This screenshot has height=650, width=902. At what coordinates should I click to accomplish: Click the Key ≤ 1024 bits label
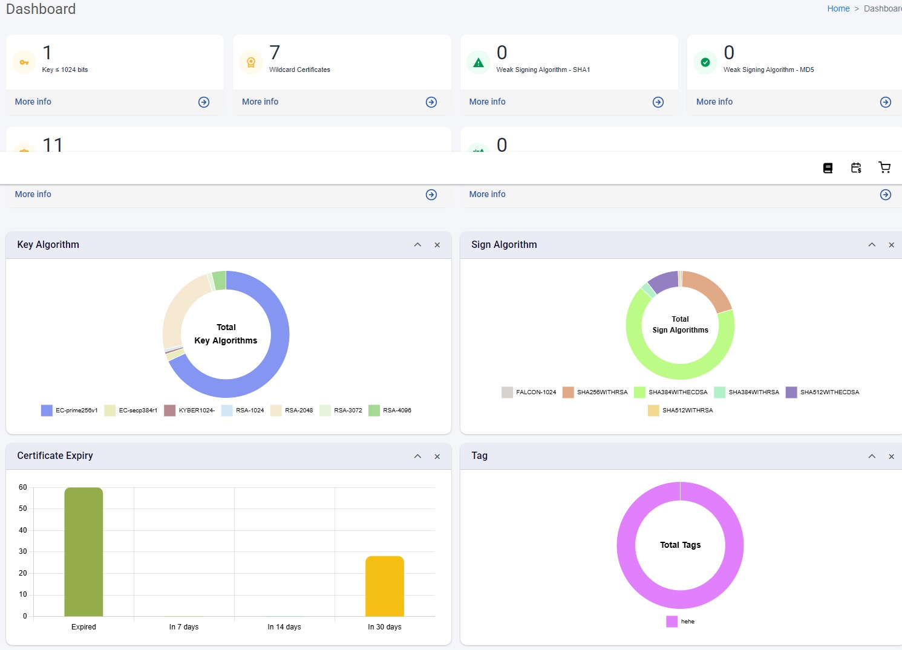(65, 70)
